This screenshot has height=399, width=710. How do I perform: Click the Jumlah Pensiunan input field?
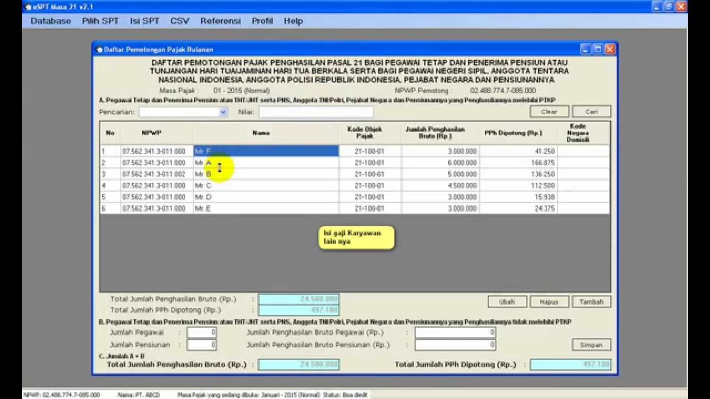[202, 345]
